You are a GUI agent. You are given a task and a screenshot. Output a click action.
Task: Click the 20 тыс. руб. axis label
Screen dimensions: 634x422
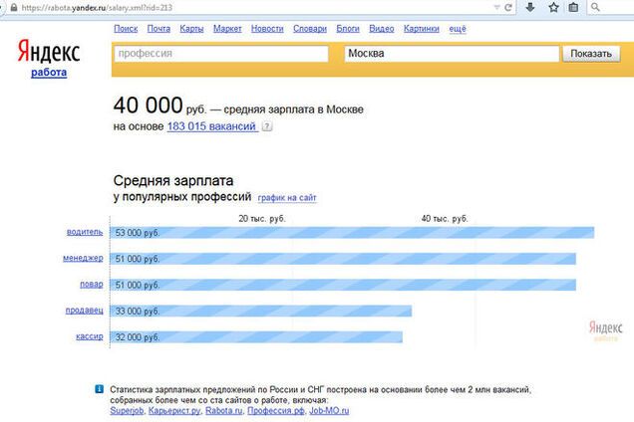(262, 219)
